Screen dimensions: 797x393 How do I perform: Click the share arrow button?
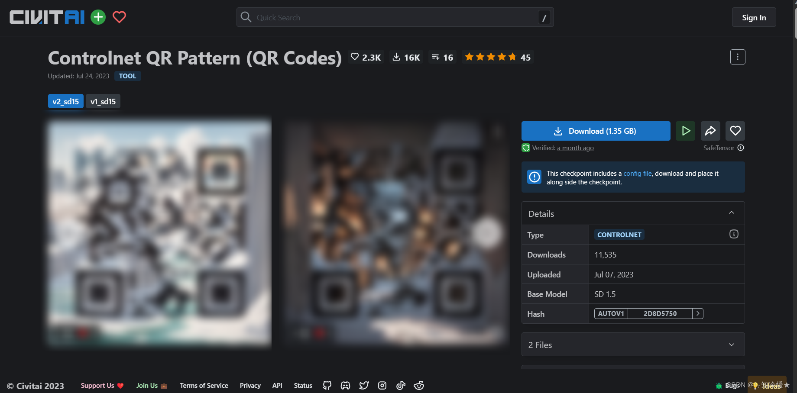(x=710, y=131)
